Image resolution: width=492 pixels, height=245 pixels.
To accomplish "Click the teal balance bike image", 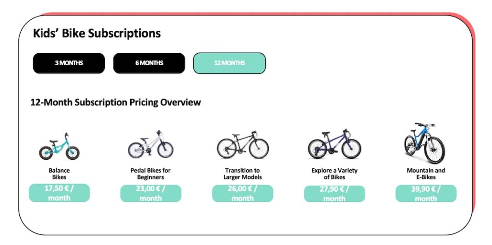I will (59, 146).
